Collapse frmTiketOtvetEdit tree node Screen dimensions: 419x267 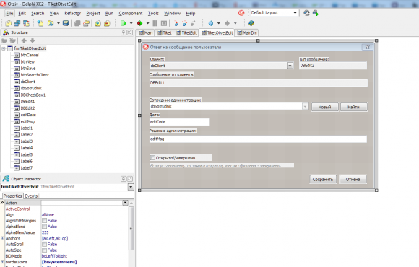(x=4, y=48)
